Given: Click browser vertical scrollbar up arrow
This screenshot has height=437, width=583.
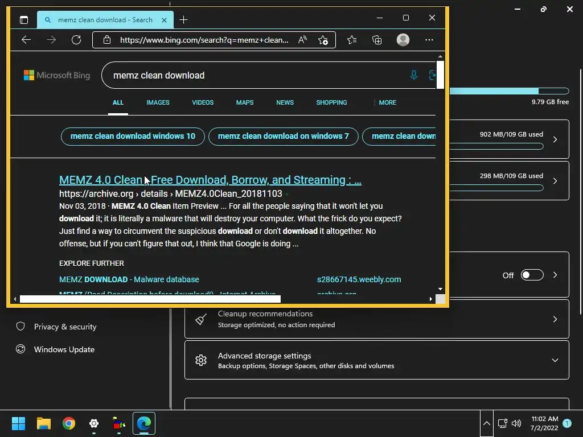Looking at the screenshot, I should click(x=440, y=56).
